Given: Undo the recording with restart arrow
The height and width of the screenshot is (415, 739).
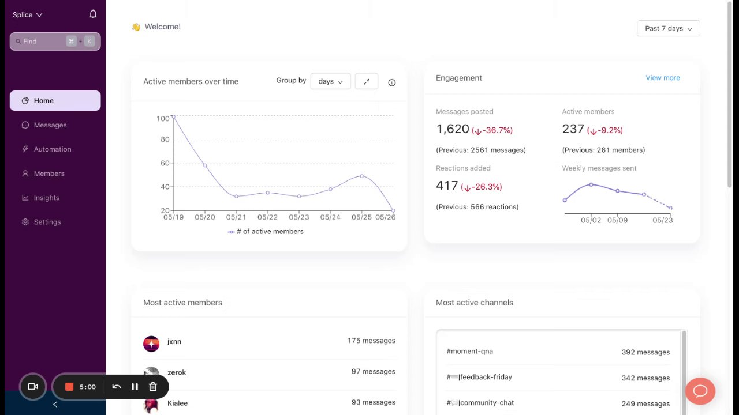Looking at the screenshot, I should pos(117,387).
